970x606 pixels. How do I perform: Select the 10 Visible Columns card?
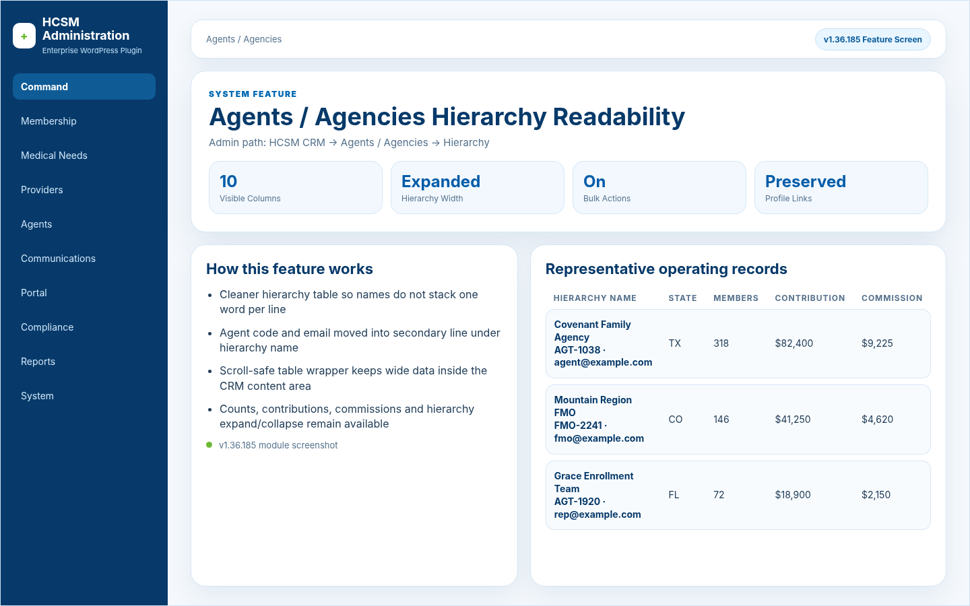[296, 188]
